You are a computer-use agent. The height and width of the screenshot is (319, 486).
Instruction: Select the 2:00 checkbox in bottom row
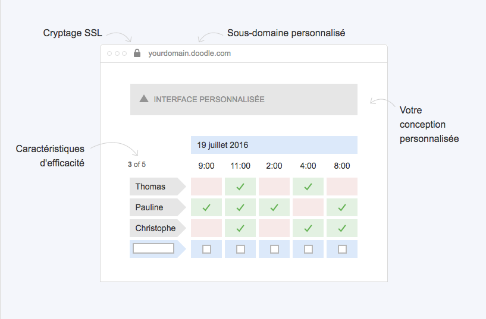[274, 249]
